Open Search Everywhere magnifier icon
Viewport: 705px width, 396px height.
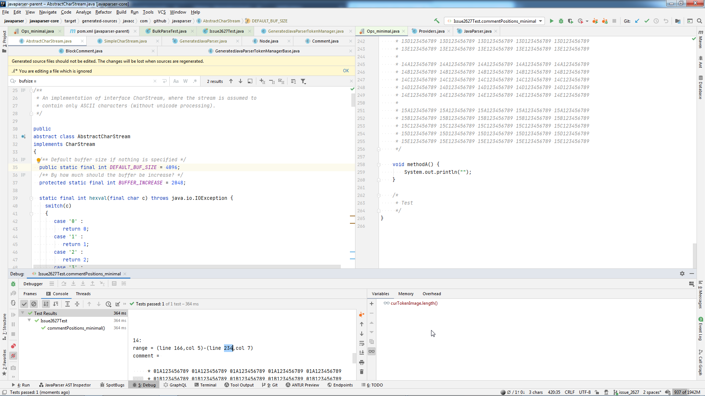click(700, 21)
